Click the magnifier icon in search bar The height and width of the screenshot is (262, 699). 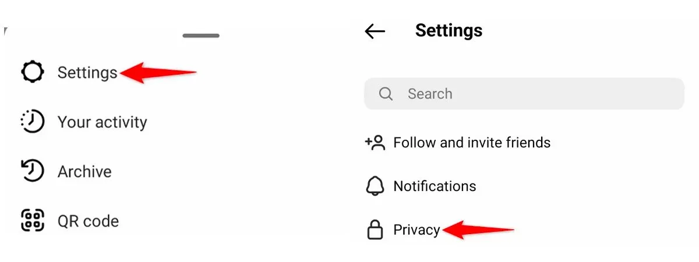pyautogui.click(x=386, y=94)
